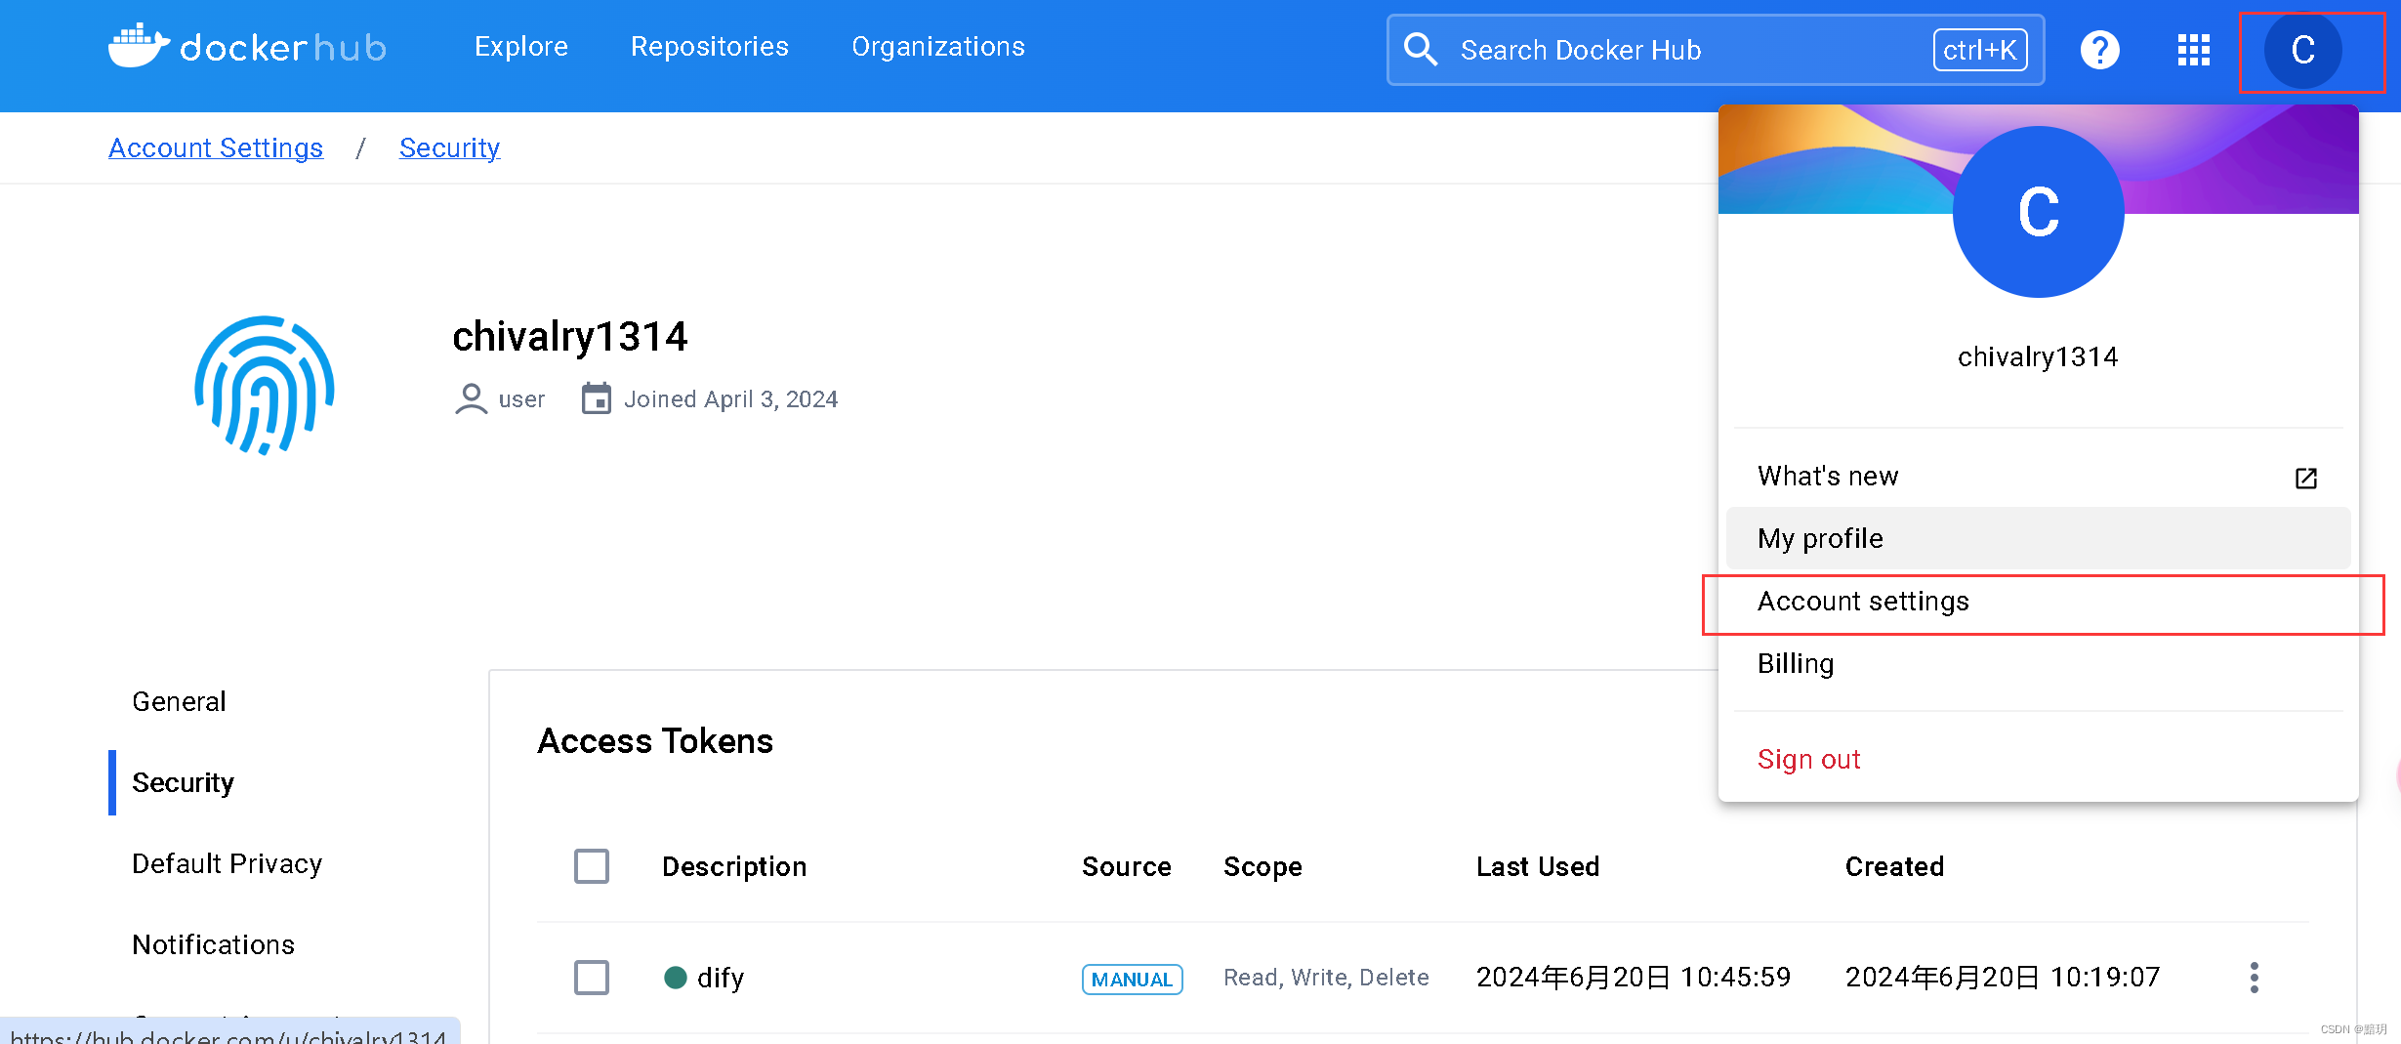This screenshot has height=1044, width=2401.
Task: Click the chivalry1314 page heading
Action: coord(569,337)
